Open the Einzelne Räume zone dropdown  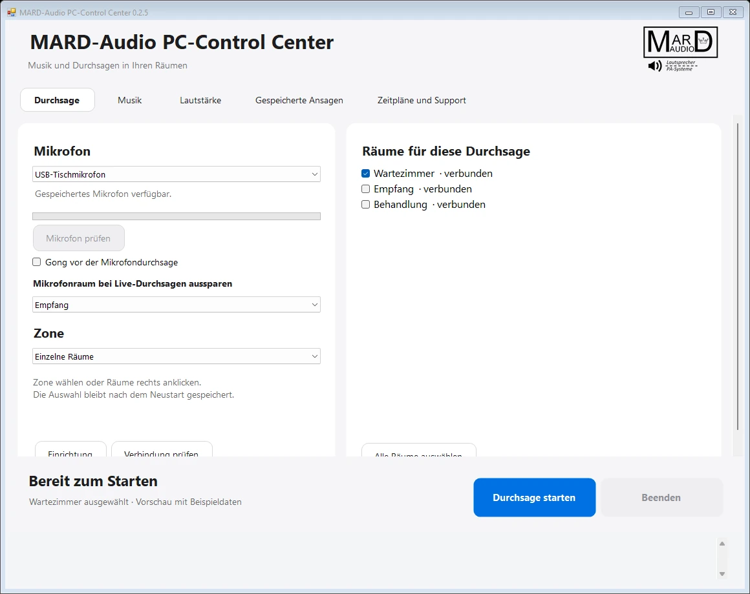pos(177,356)
